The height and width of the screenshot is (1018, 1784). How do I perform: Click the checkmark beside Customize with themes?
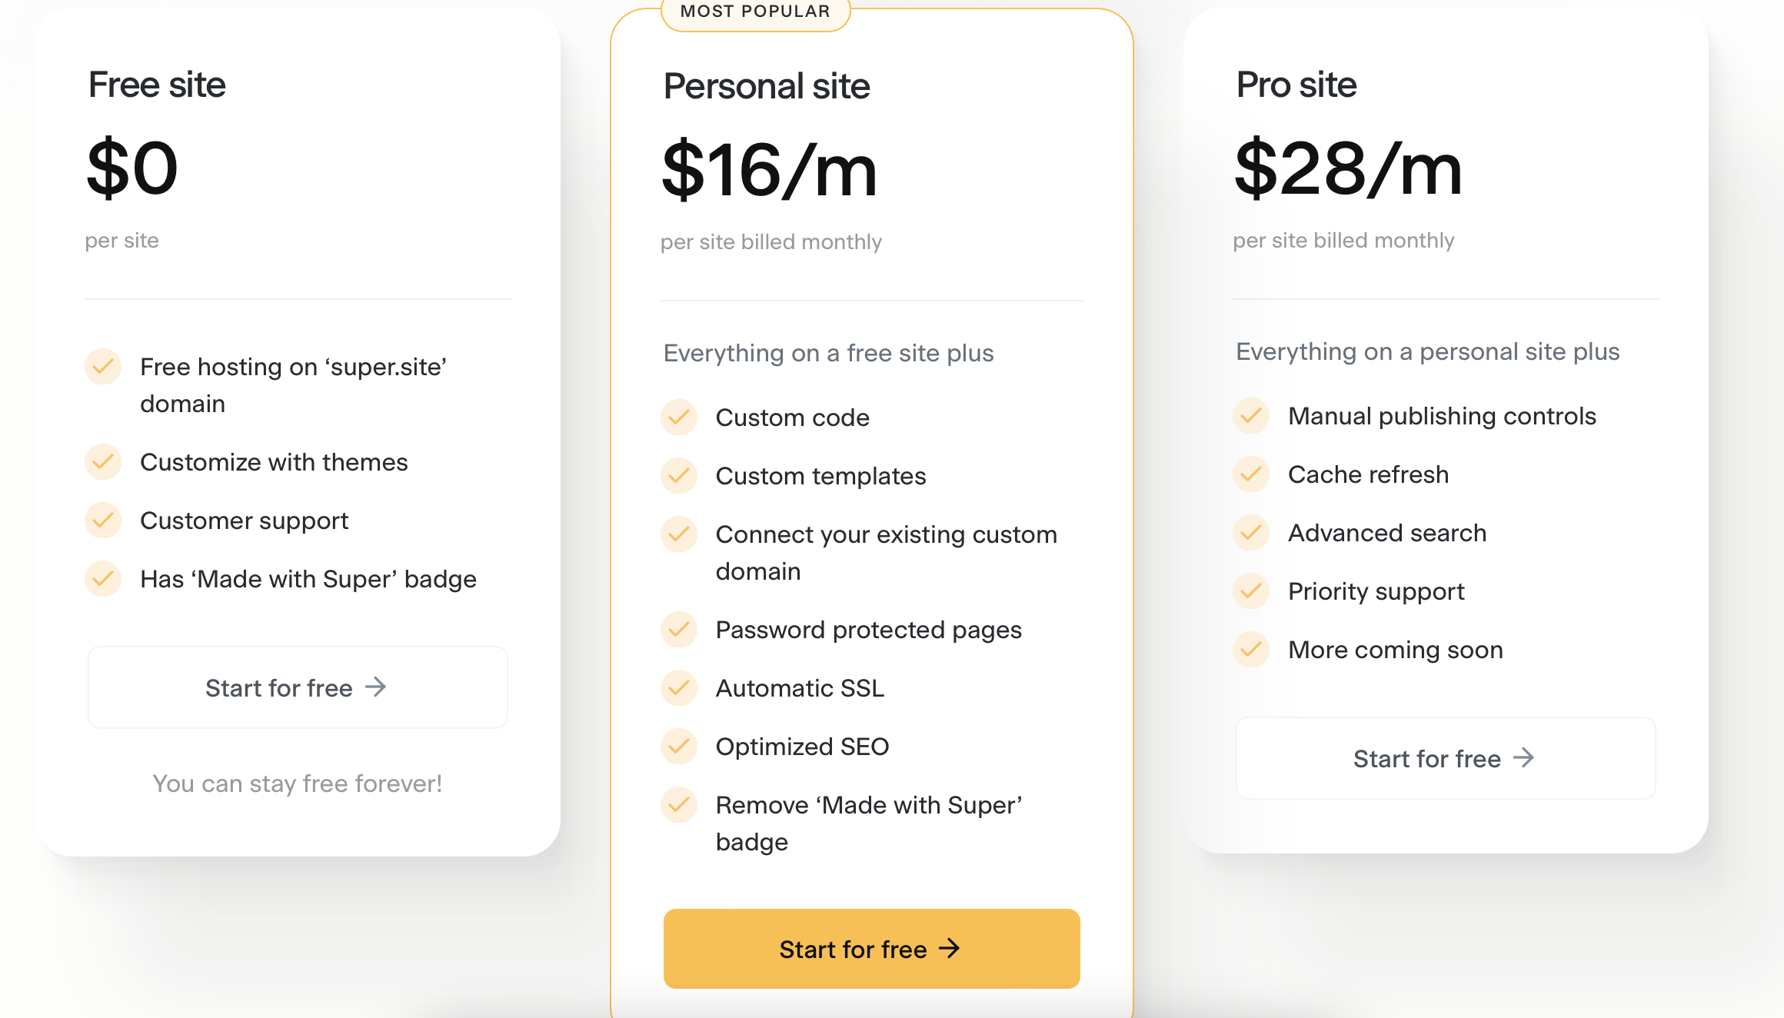tap(103, 461)
